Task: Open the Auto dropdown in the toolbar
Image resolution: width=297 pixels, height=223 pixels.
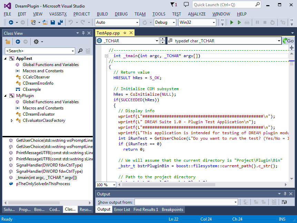Action: click(x=137, y=22)
